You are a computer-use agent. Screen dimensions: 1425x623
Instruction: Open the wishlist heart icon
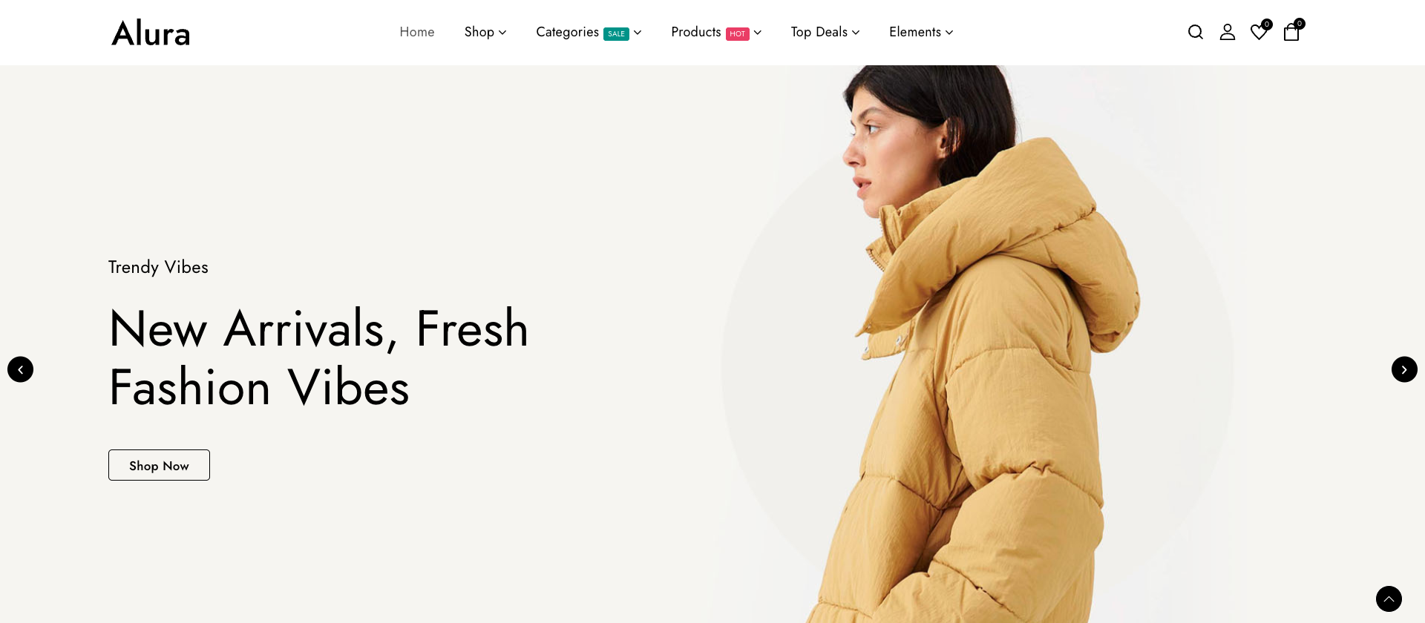[1259, 32]
